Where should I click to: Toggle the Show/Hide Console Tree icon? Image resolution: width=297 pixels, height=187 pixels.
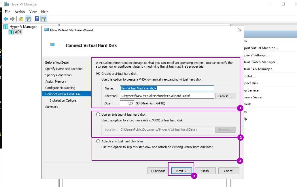click(x=28, y=19)
